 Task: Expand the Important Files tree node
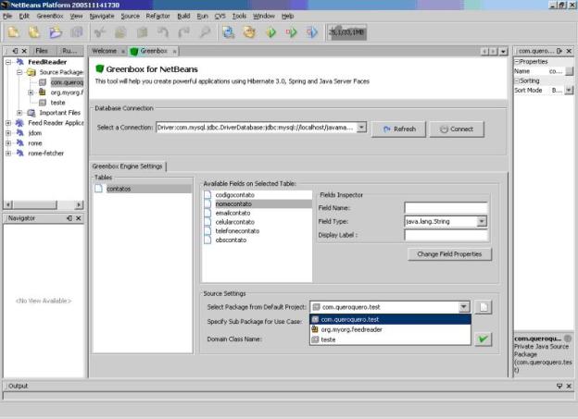(x=19, y=113)
